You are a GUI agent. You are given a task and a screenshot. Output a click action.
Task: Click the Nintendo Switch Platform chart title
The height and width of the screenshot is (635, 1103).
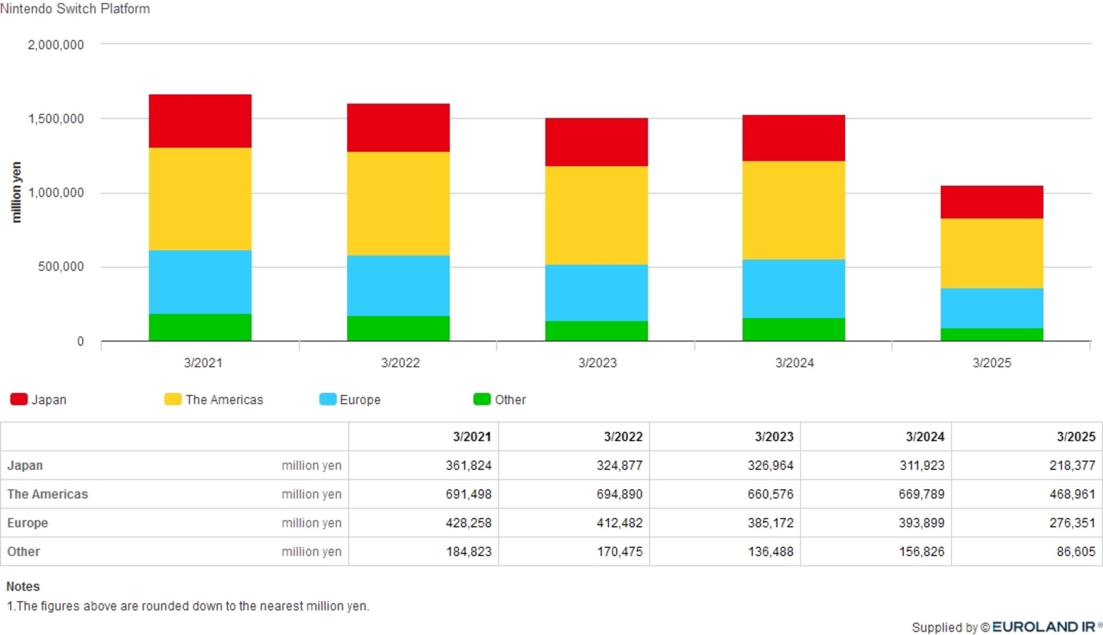[x=75, y=9]
